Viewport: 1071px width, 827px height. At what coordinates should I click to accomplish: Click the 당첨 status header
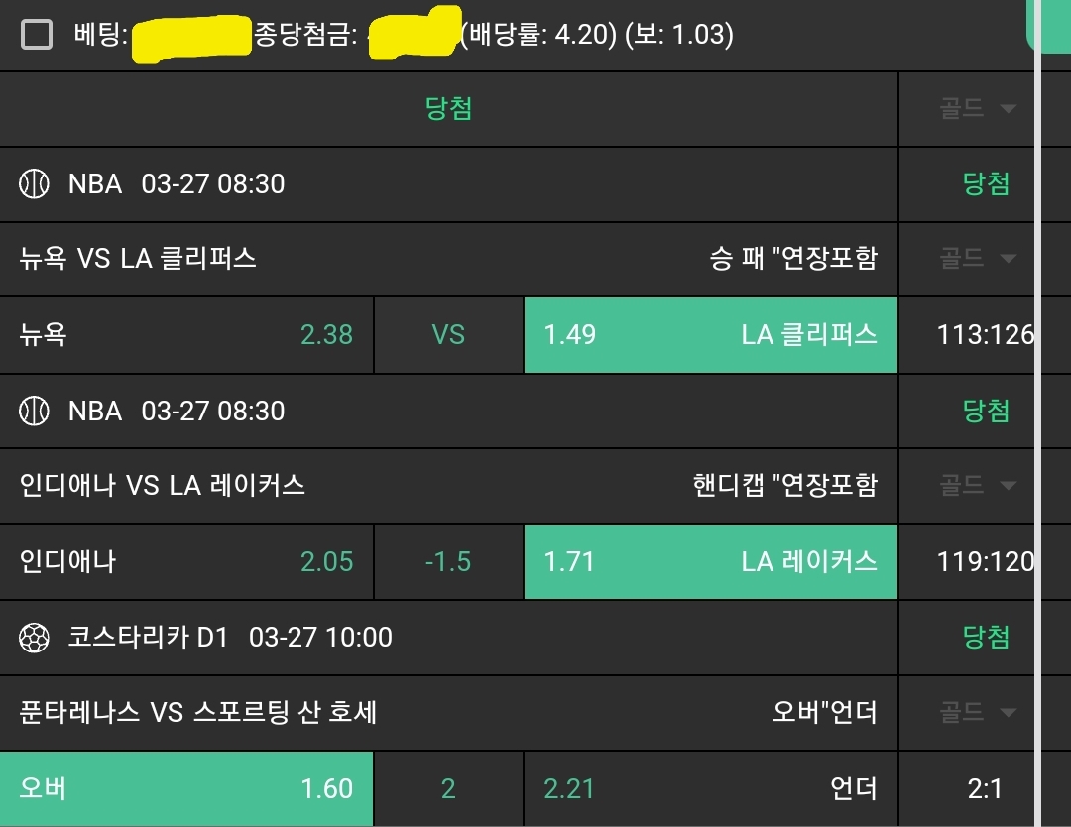coord(448,109)
